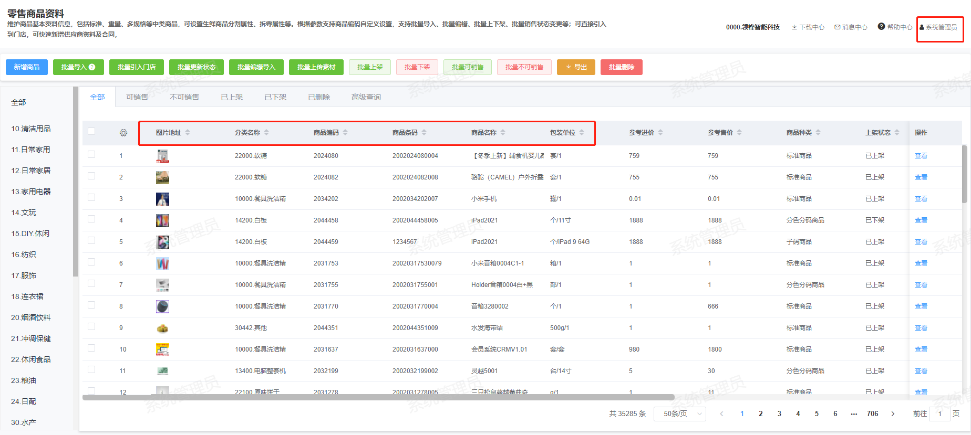Open the system administrator user icon

click(x=922, y=27)
